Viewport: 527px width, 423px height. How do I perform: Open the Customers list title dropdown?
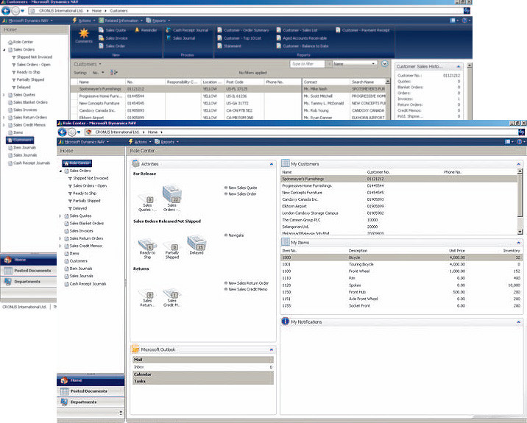tap(88, 64)
